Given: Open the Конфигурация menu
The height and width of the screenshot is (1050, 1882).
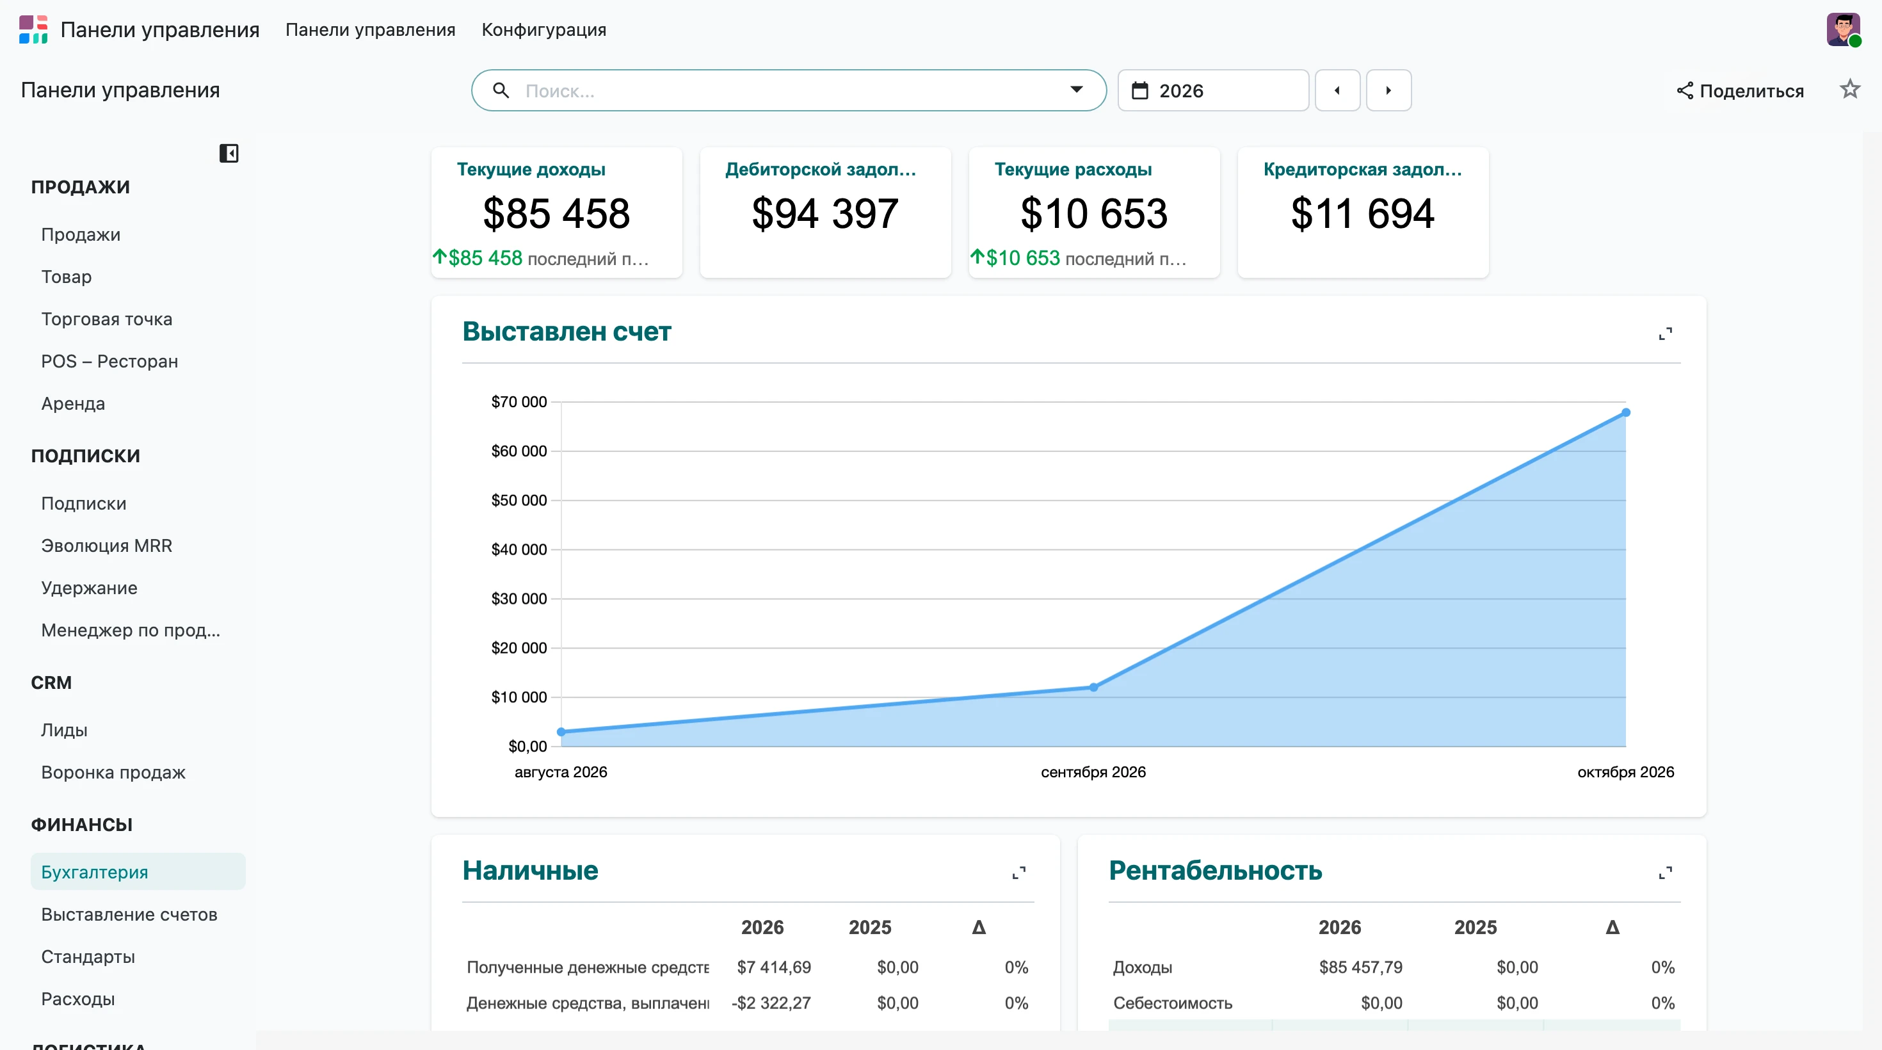Looking at the screenshot, I should [x=543, y=30].
